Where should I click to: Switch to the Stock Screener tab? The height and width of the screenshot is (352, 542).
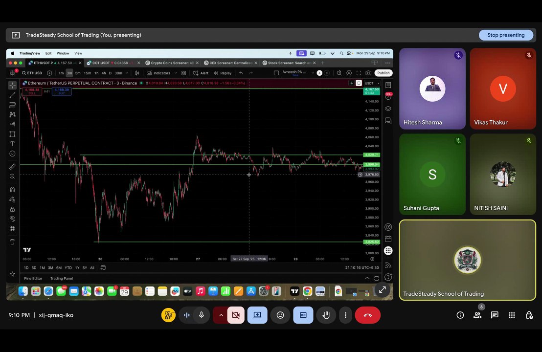[287, 63]
